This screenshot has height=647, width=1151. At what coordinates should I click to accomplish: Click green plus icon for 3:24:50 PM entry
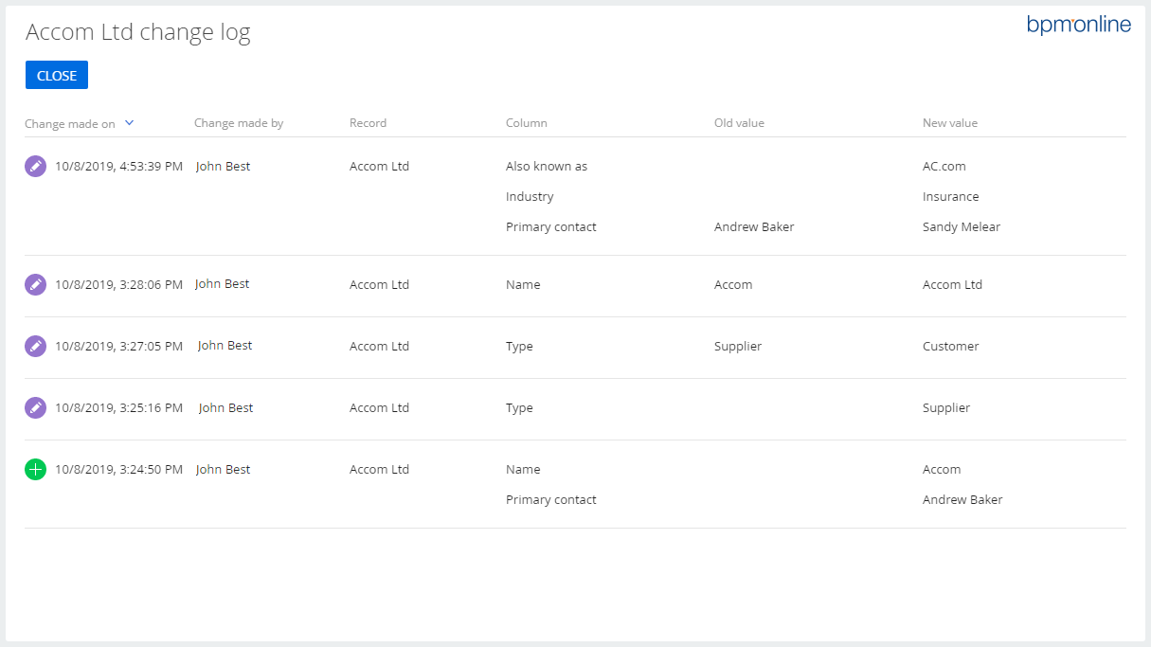(x=35, y=469)
